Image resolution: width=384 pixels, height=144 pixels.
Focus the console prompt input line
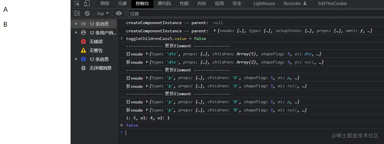[250, 133]
